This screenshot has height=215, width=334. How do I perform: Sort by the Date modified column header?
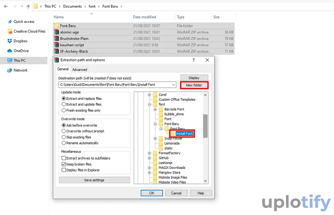click(144, 17)
